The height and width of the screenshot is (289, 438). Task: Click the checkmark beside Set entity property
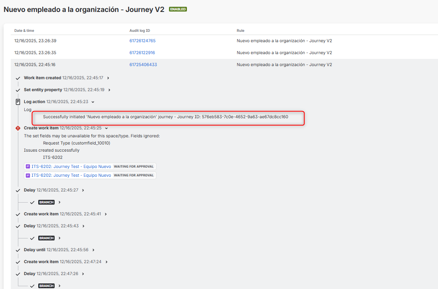click(x=18, y=90)
